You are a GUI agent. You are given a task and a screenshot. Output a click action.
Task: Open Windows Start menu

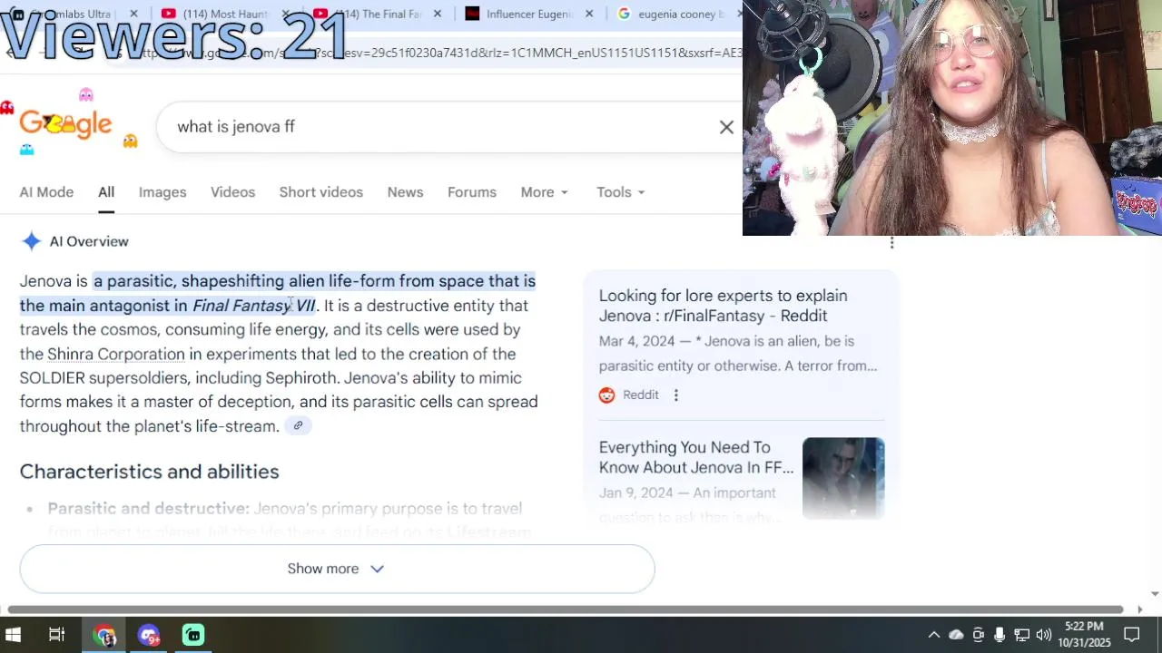13,635
